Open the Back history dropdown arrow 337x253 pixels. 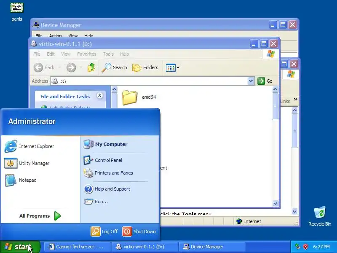pyautogui.click(x=59, y=67)
